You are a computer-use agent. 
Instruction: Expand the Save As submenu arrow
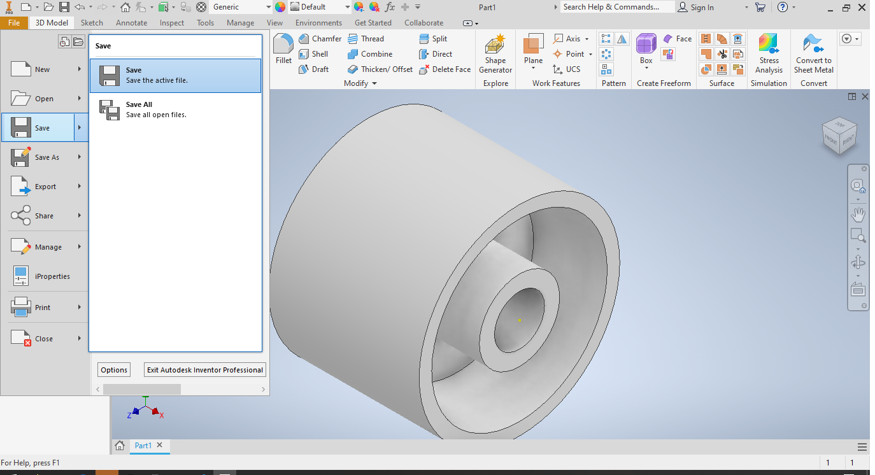tap(80, 157)
